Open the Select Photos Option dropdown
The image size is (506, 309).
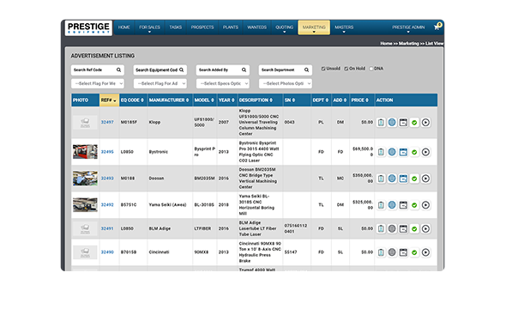point(286,83)
